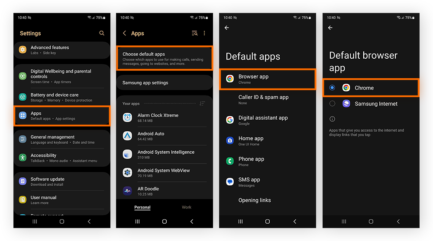
Task: Tap the Accessibility person icon
Action: (x=23, y=158)
